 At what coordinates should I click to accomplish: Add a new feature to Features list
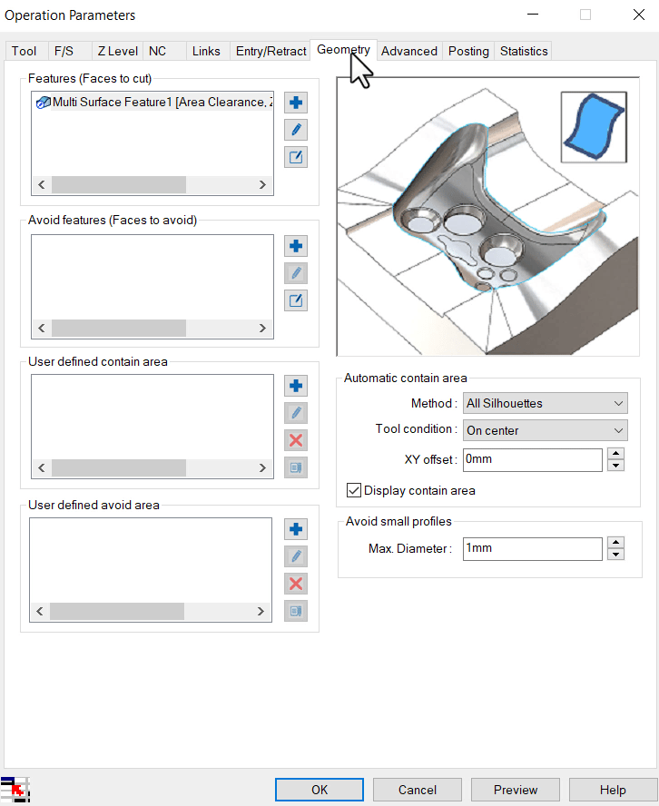click(296, 103)
